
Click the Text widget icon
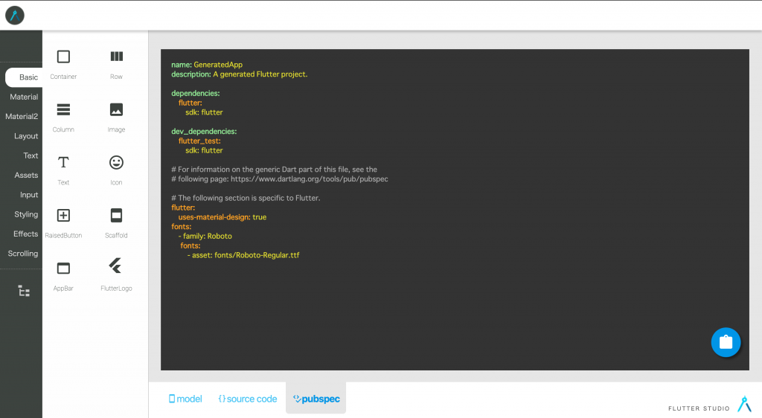click(x=63, y=162)
